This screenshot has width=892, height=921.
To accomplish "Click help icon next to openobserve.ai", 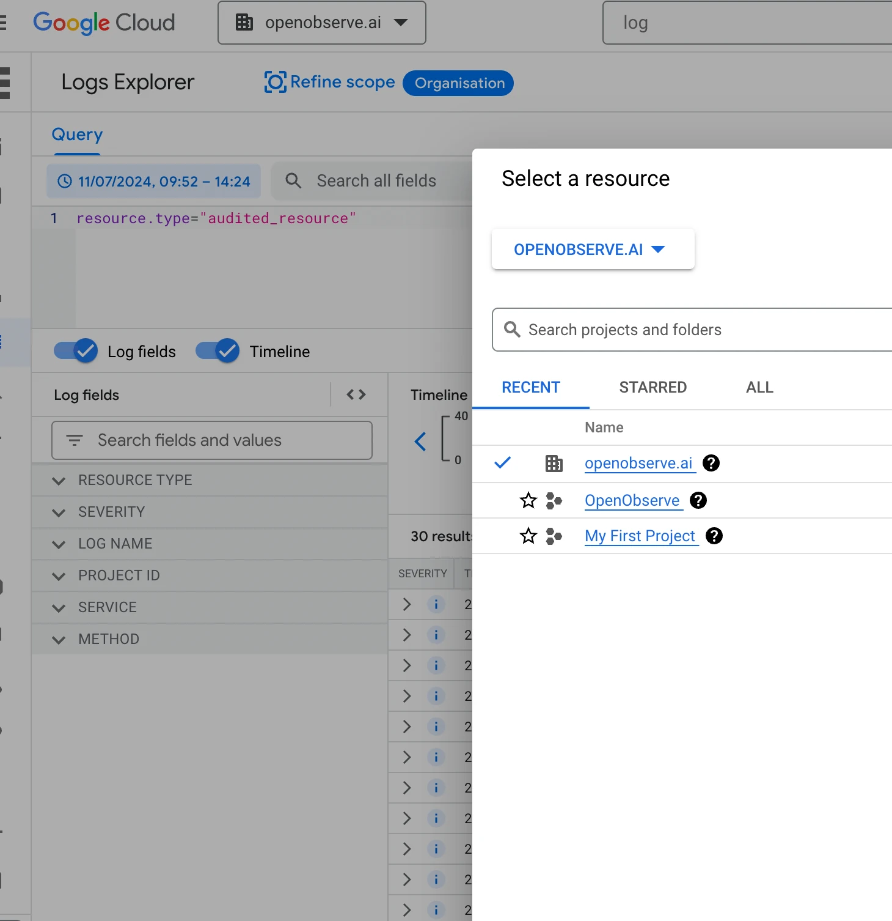I will point(711,463).
